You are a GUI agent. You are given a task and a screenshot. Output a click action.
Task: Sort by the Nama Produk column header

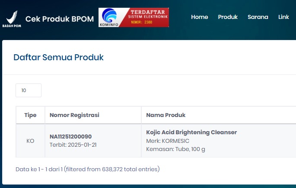coord(166,115)
